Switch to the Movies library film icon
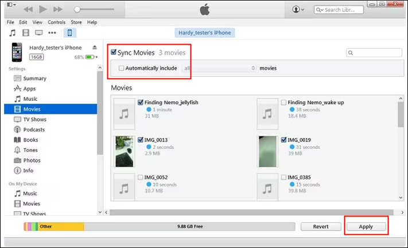 pyautogui.click(x=26, y=33)
